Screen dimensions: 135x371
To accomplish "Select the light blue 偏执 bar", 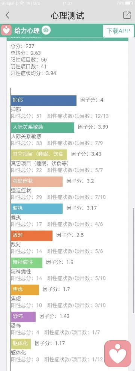I will tap(37, 209).
